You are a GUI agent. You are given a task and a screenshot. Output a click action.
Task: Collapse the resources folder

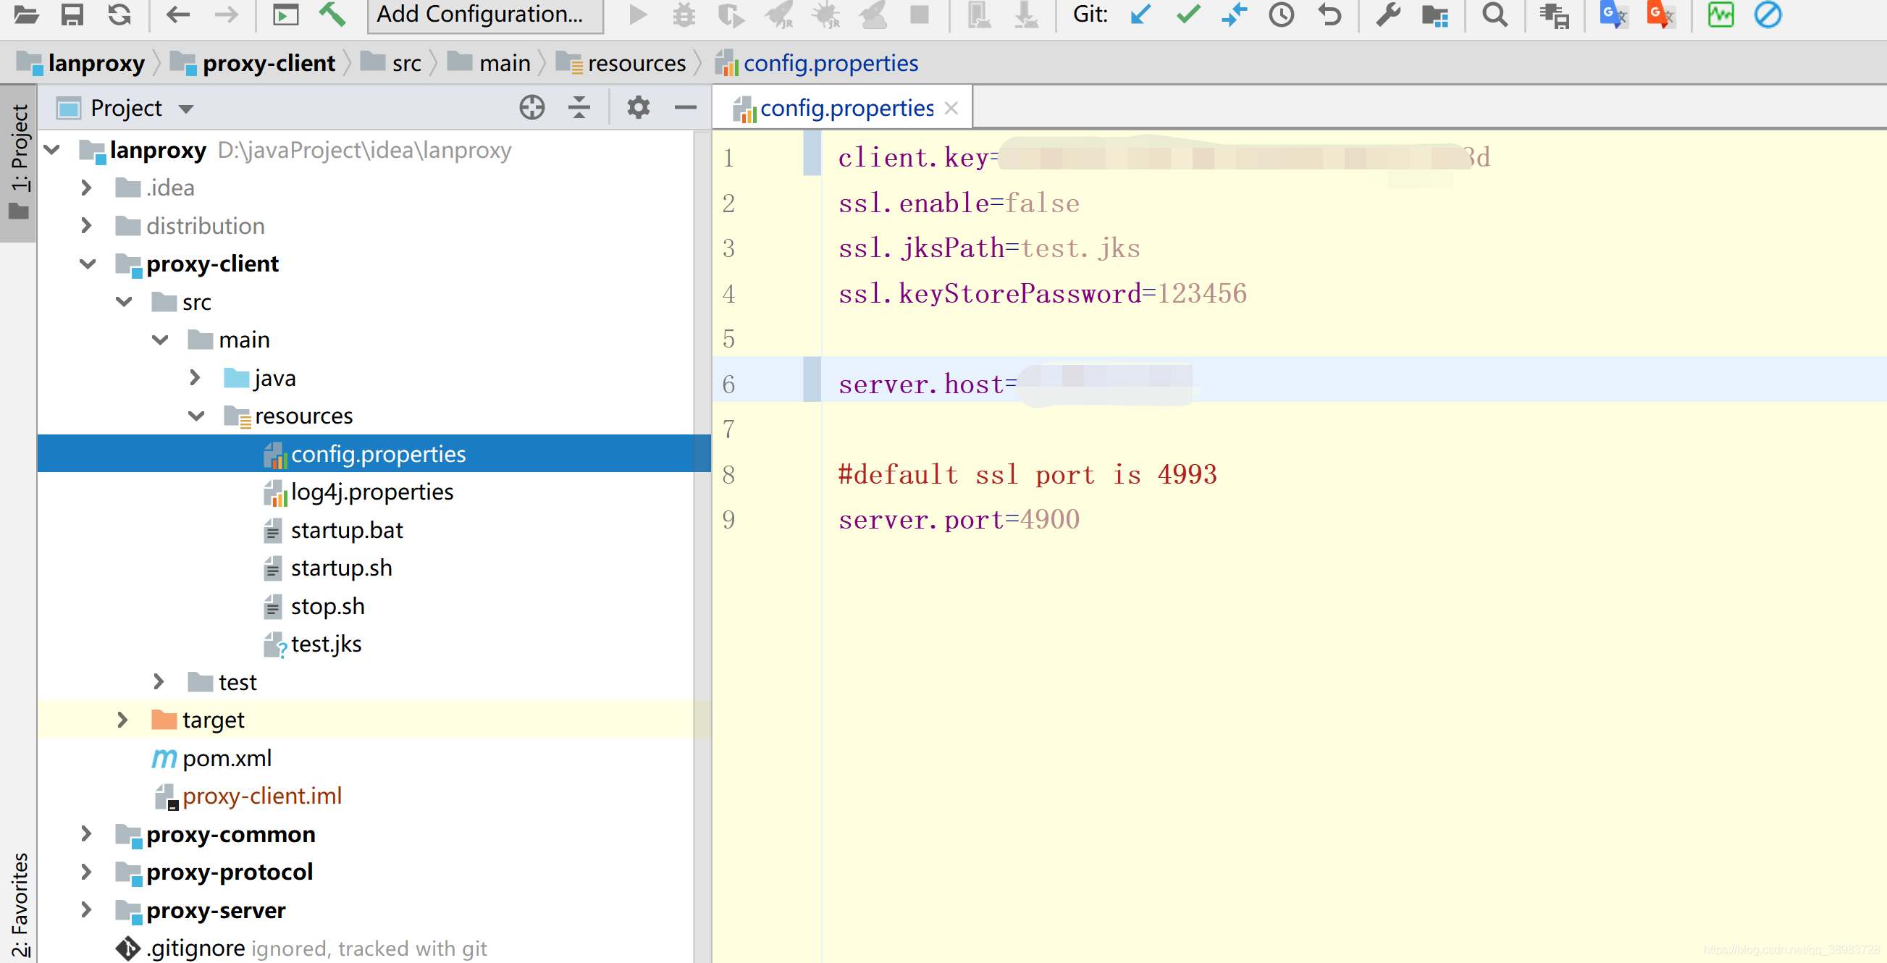pos(196,416)
